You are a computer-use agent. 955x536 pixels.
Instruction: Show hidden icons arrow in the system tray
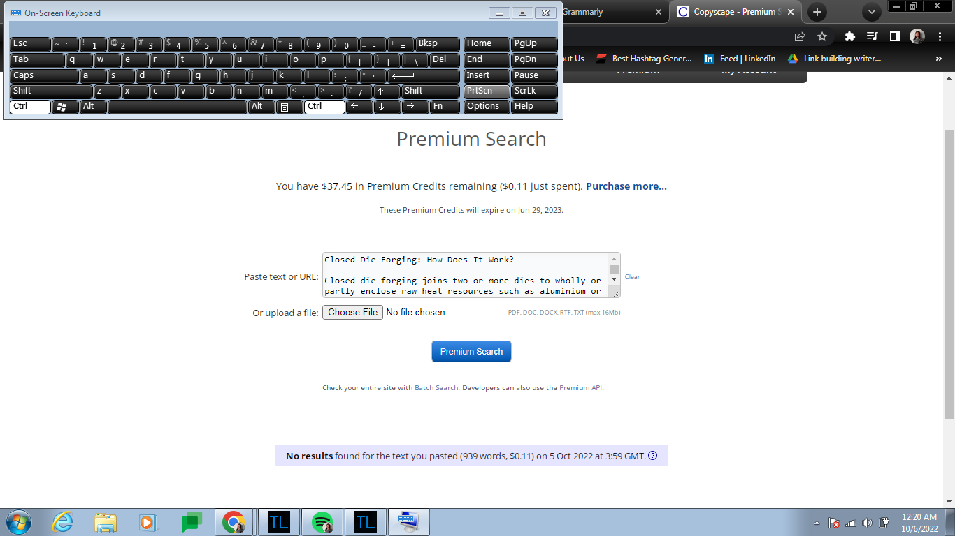pos(817,523)
